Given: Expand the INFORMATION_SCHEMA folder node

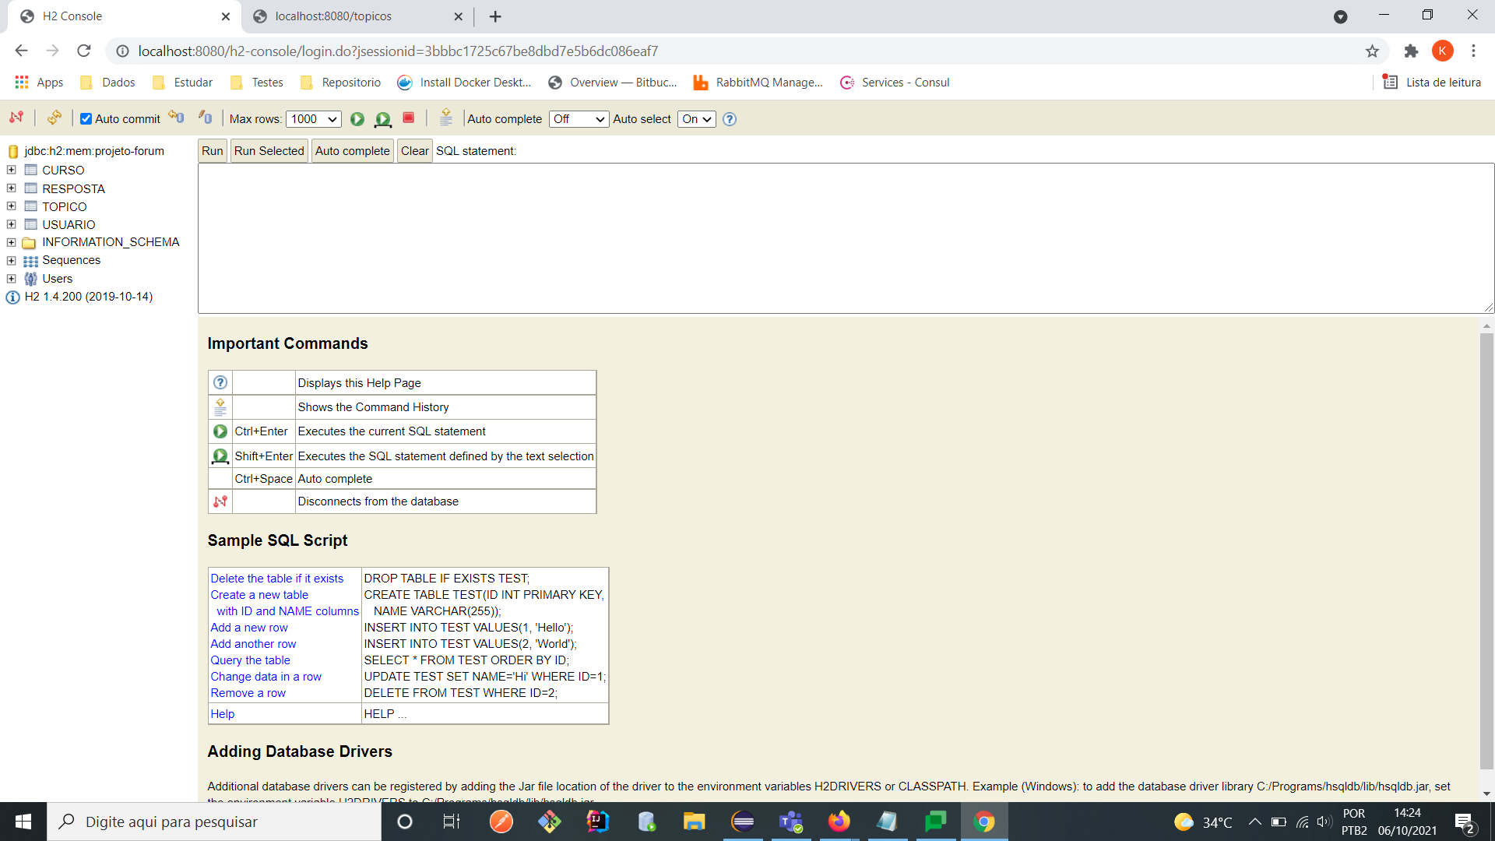Looking at the screenshot, I should (11, 242).
